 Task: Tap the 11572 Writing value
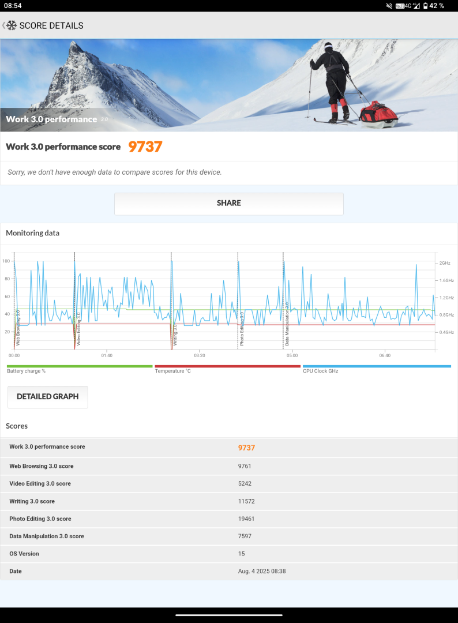tap(246, 501)
